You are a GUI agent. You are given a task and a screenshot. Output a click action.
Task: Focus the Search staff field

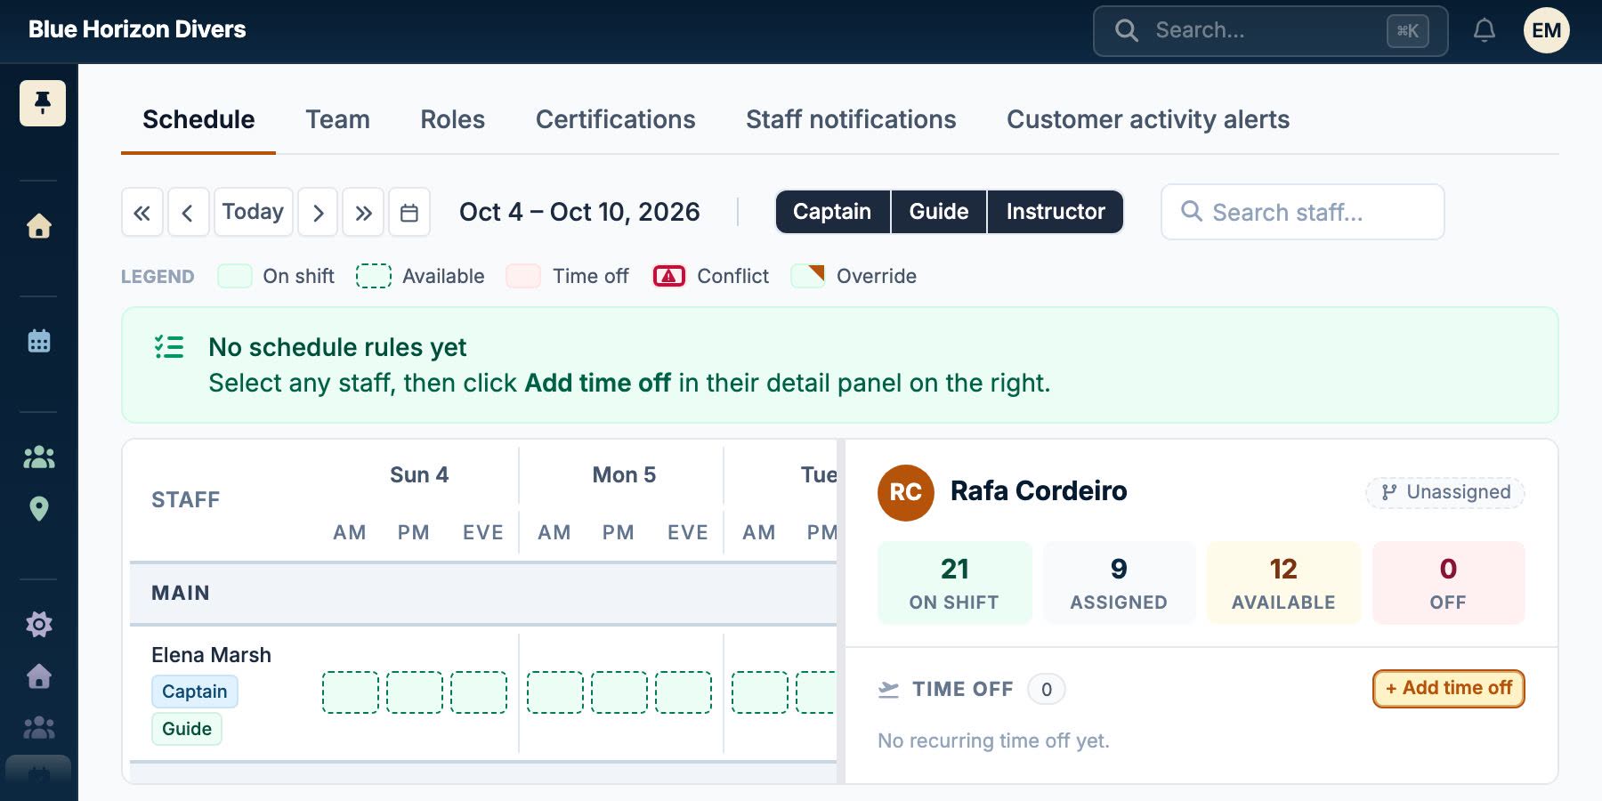(1302, 212)
